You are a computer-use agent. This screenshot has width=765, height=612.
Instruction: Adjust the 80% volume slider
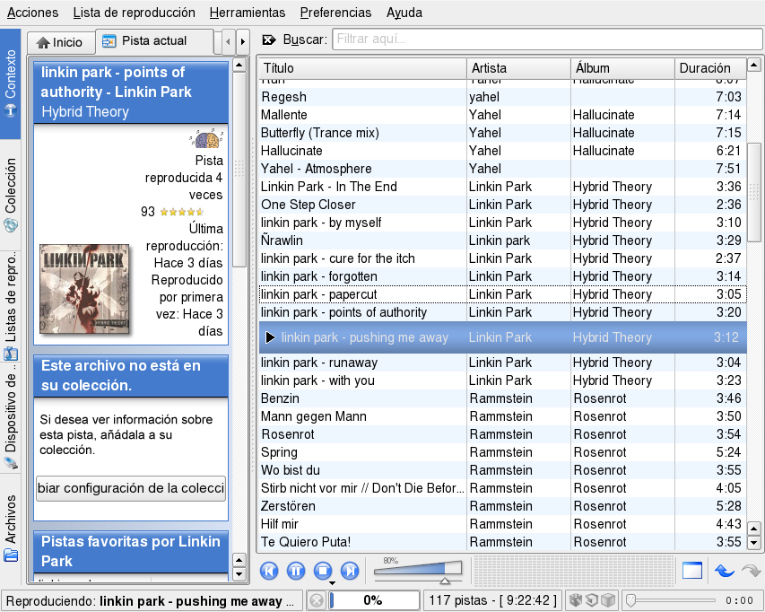tap(418, 570)
